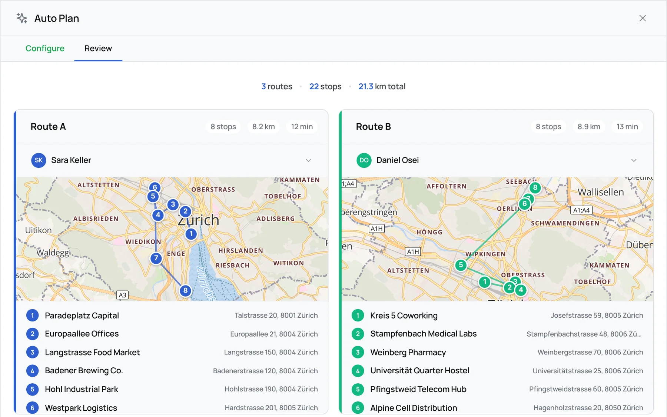This screenshot has width=667, height=417.
Task: Select the Alpine Cell Distribution stop
Action: [x=497, y=408]
